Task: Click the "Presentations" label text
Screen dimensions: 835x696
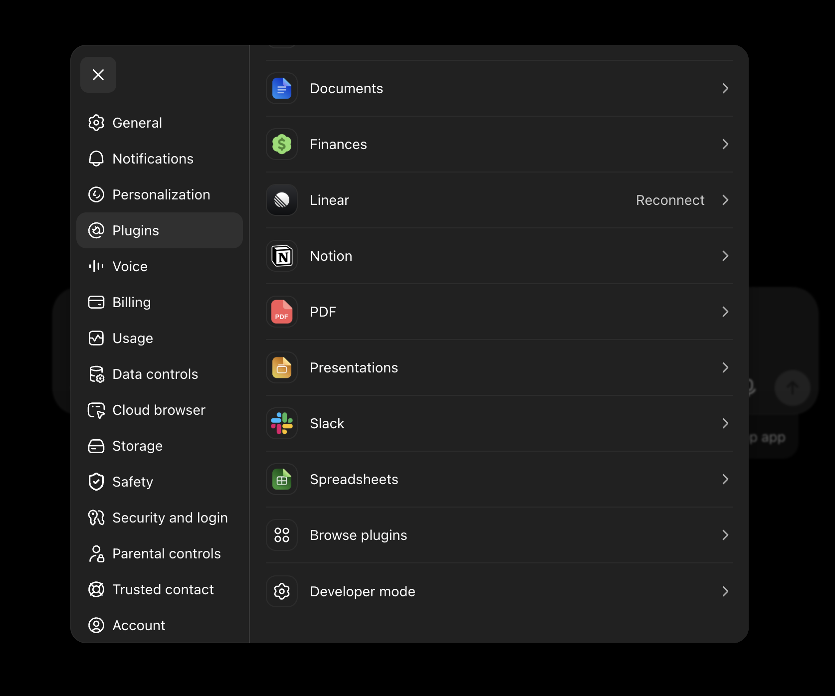Action: (x=354, y=367)
